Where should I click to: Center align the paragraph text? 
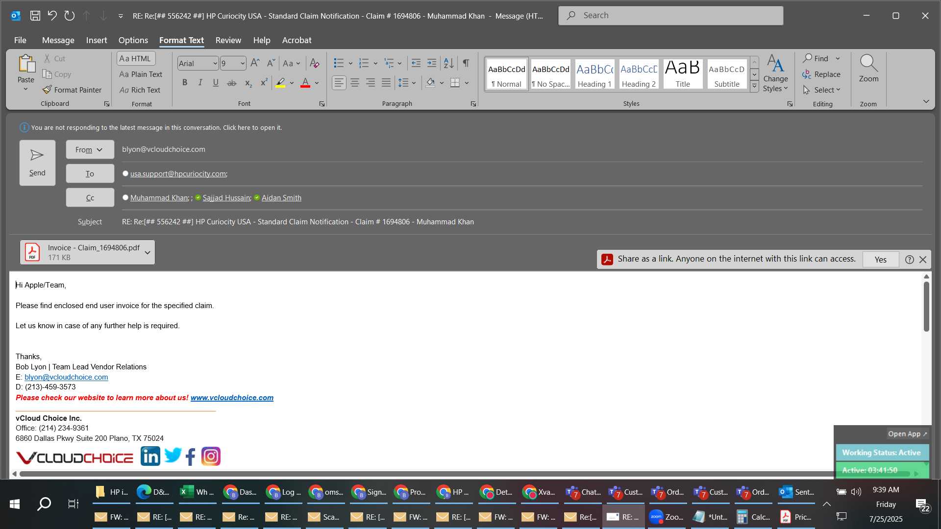click(x=355, y=83)
